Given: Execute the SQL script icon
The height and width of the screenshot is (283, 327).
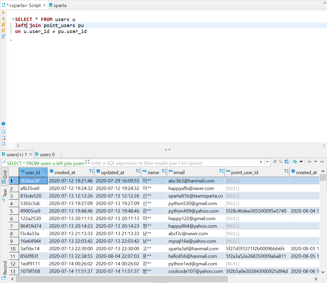Looking at the screenshot, I should pos(3,24).
